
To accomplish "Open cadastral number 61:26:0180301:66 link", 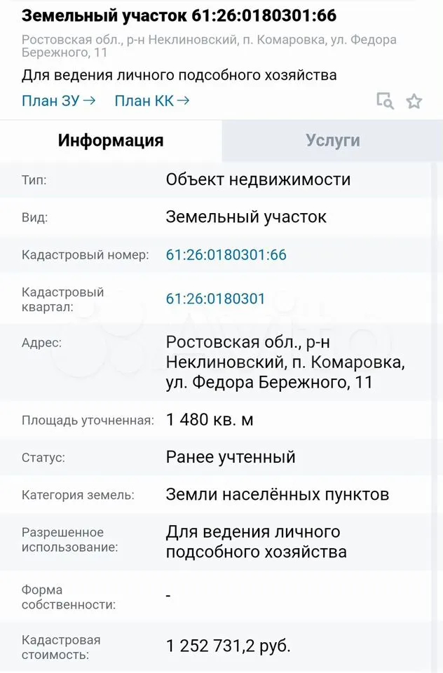I will click(x=226, y=254).
